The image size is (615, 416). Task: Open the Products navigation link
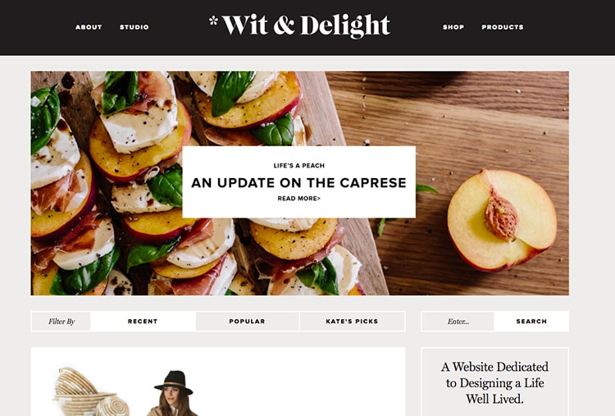point(503,27)
